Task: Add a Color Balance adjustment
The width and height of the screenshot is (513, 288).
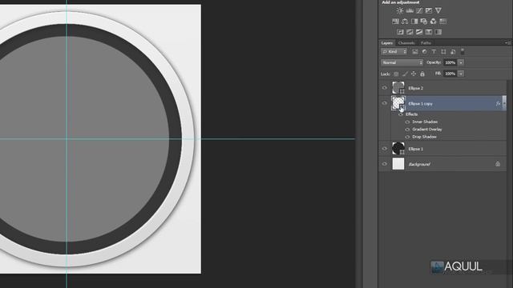Action: (405, 22)
